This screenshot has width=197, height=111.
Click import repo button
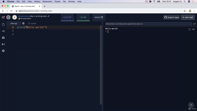pyautogui.click(x=171, y=17)
